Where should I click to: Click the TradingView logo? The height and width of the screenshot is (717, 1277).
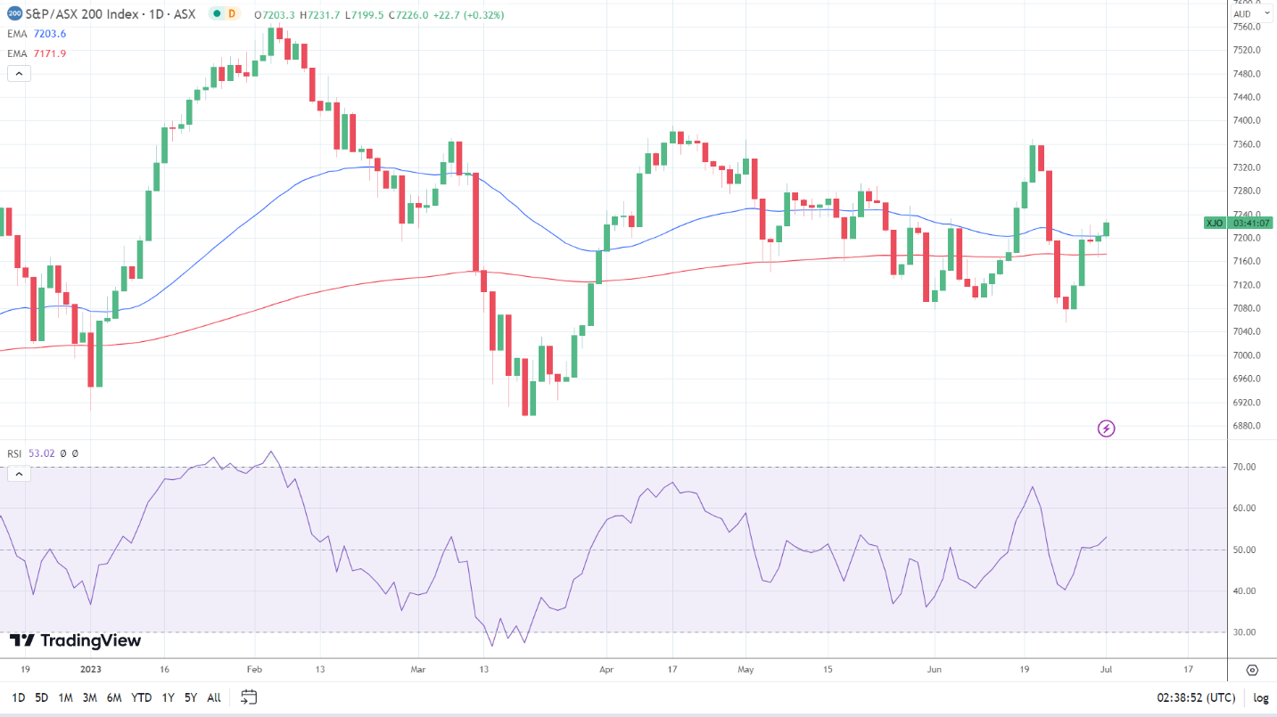click(x=75, y=640)
